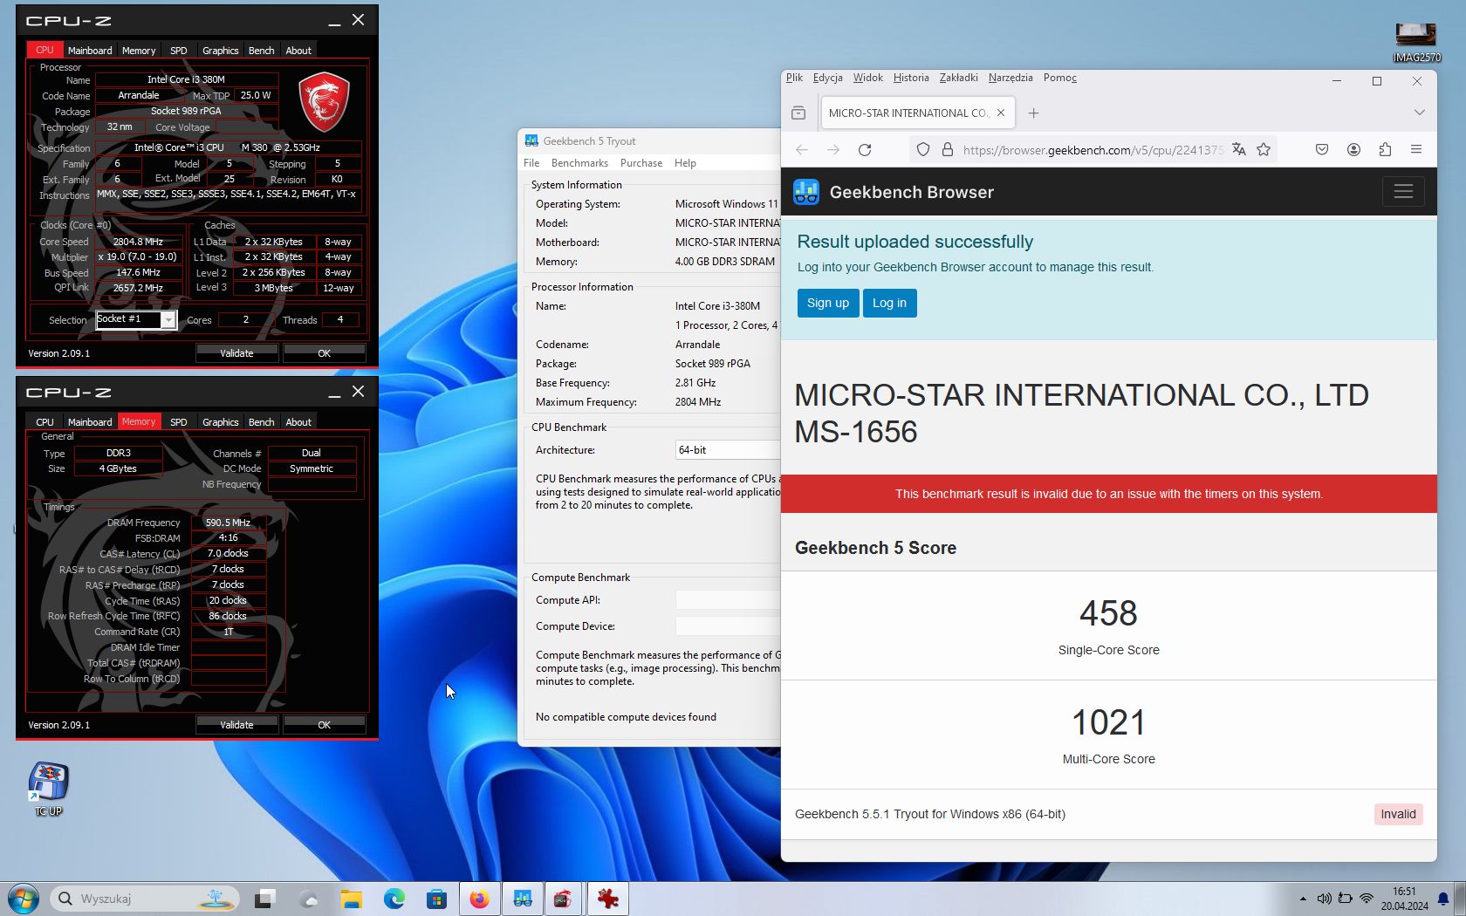Click the tracking protection shield icon
1466x916 pixels.
923,150
